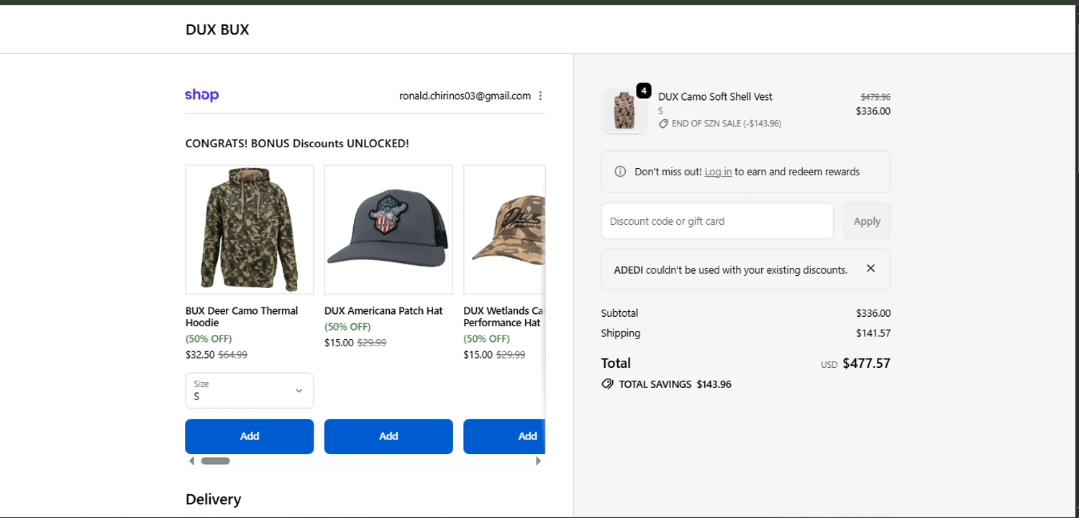Click the struck-through price $479.96
Screen dimensions: 1079x518
[x=875, y=97]
